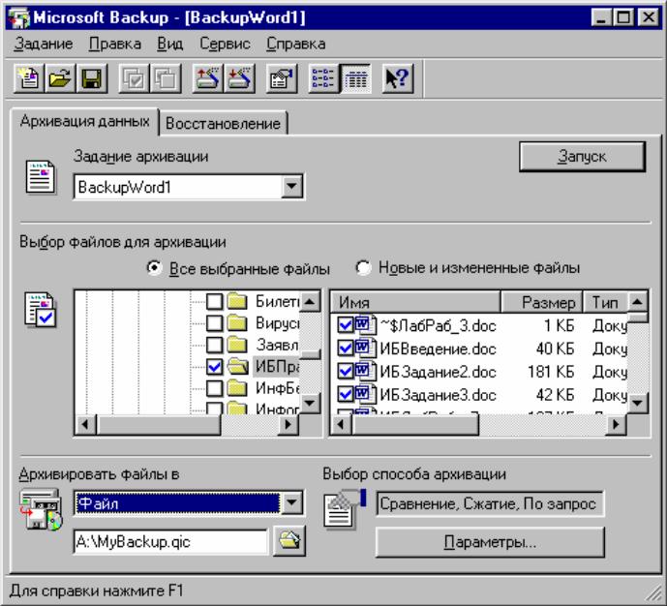Viewport: 667px width, 606px height.
Task: Click the Microsoft Backup title bar icon
Action: tap(19, 18)
